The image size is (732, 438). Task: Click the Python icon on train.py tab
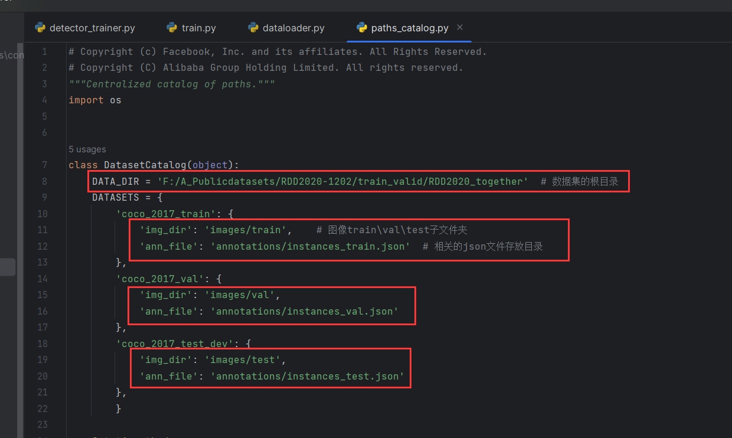(x=172, y=28)
